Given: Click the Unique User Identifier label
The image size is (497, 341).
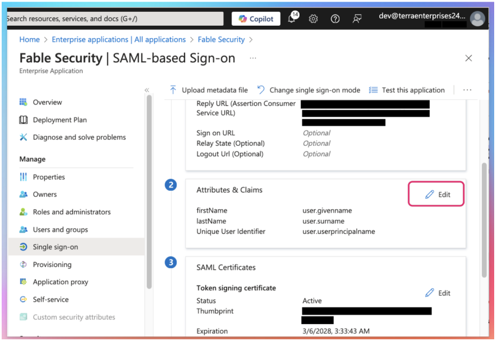Looking at the screenshot, I should [x=231, y=231].
